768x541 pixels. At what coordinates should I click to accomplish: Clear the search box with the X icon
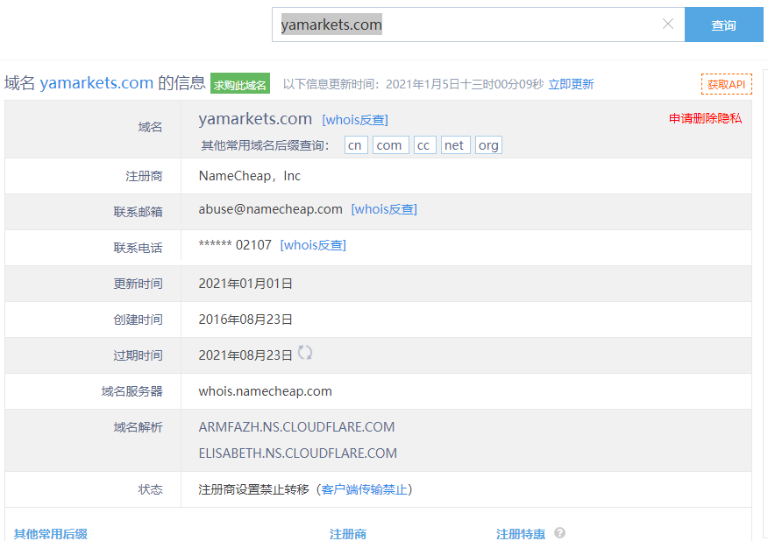pyautogui.click(x=668, y=25)
